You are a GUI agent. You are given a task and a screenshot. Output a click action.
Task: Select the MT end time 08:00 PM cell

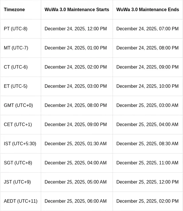147,48
